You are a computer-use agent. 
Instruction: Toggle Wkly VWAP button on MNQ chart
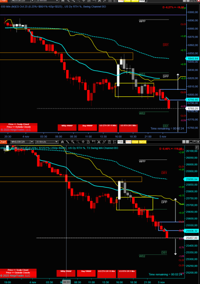pyautogui.click(x=66, y=273)
